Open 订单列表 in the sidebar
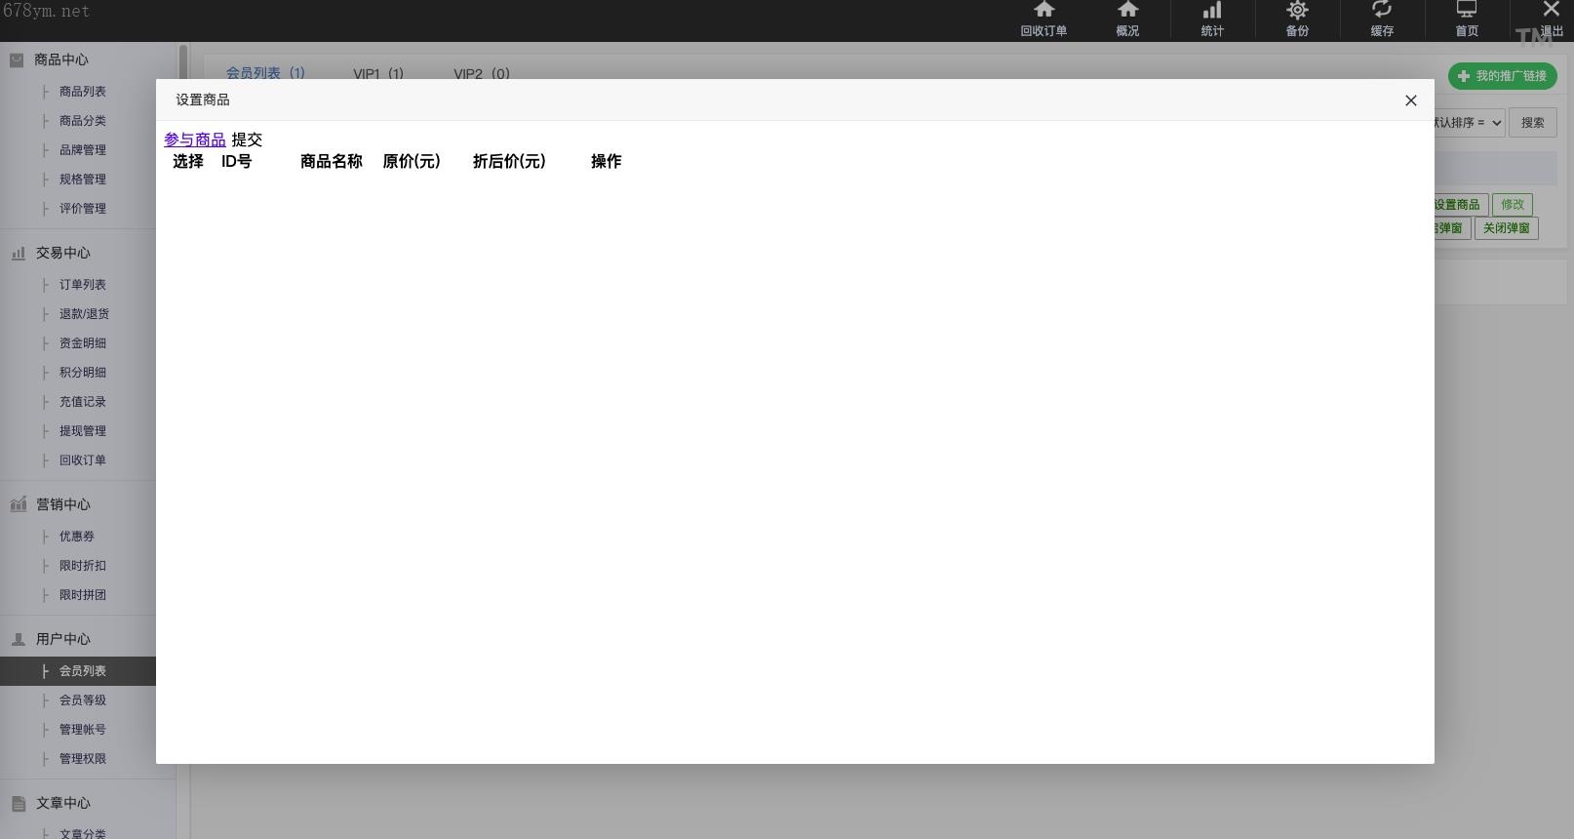Screen dimensions: 1574x839 click(83, 285)
